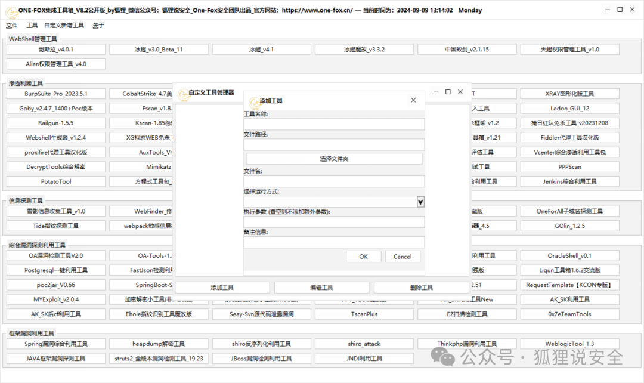Click 编辑工具 button in tool manager
The width and height of the screenshot is (644, 383).
tap(321, 288)
